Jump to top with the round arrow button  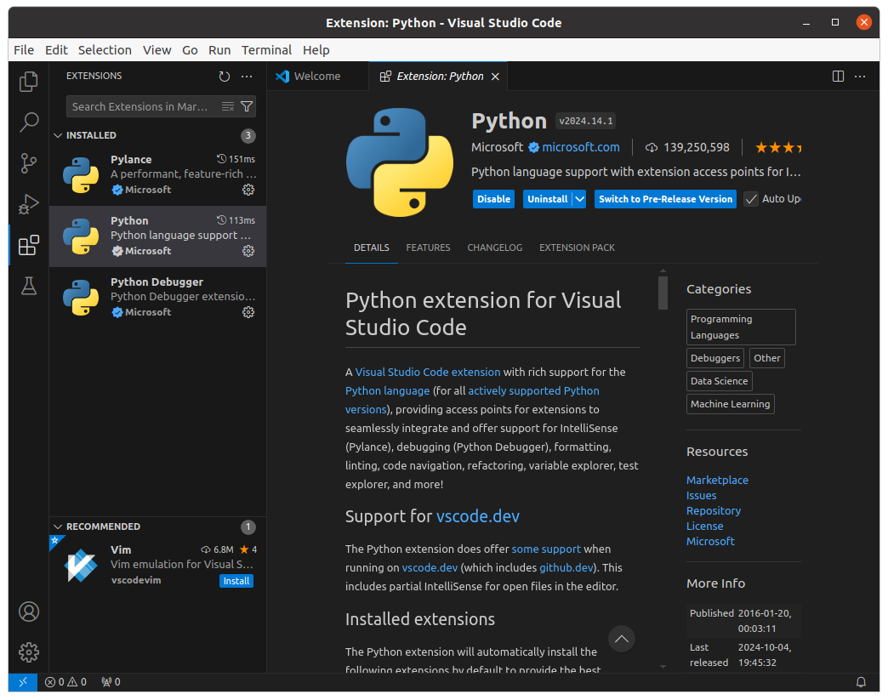pyautogui.click(x=621, y=639)
